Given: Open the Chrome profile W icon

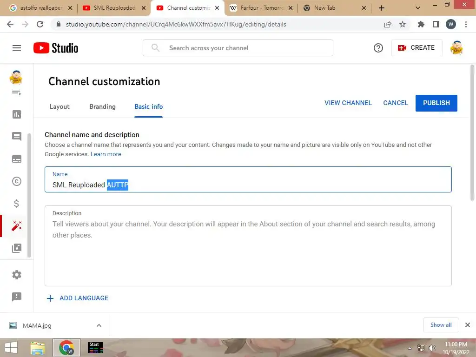Looking at the screenshot, I should (x=451, y=24).
